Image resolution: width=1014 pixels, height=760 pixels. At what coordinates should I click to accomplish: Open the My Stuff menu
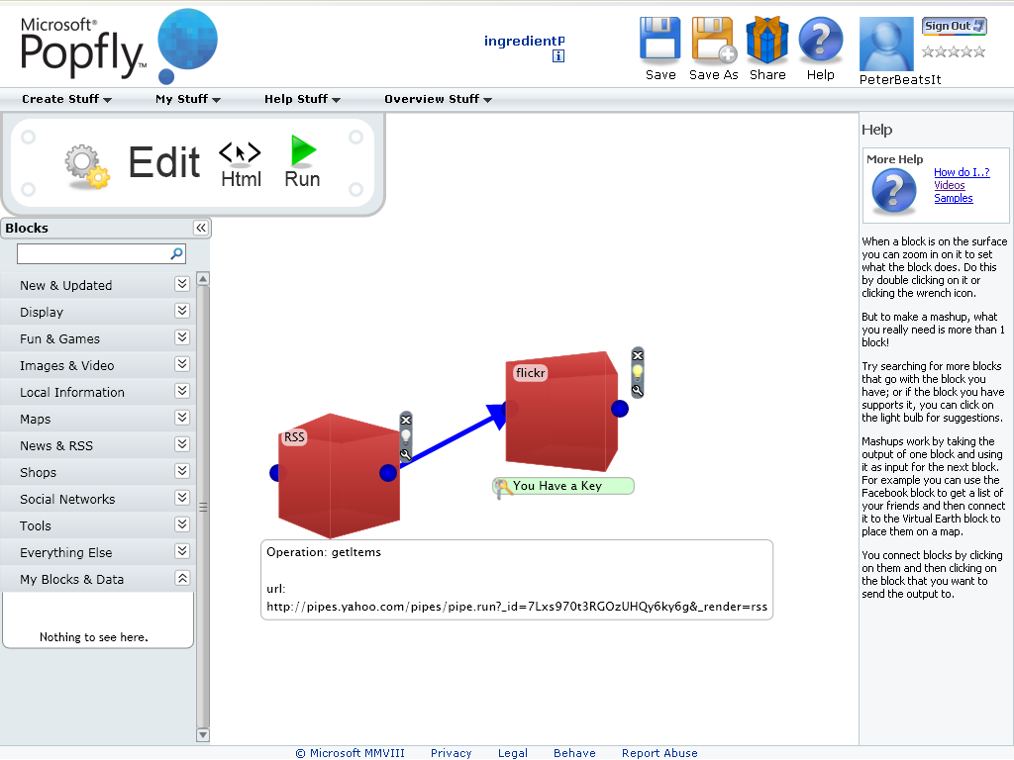pyautogui.click(x=188, y=99)
